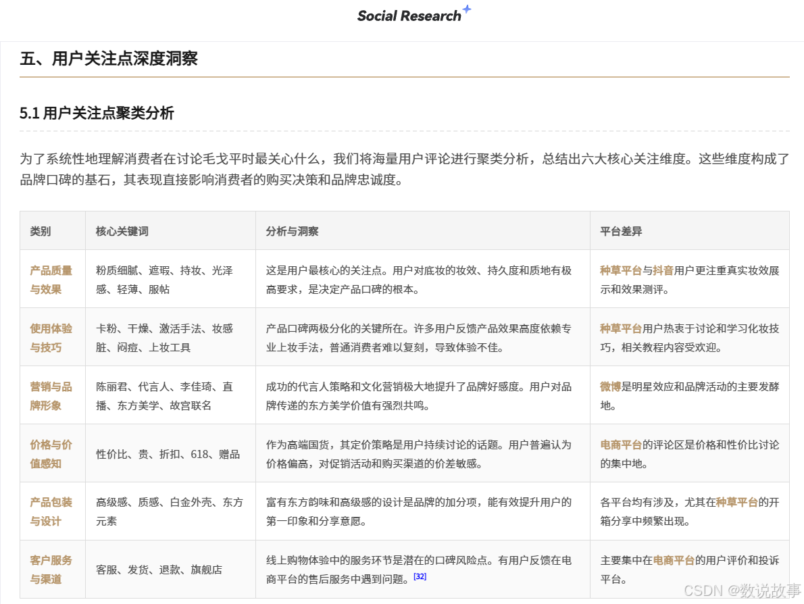The height and width of the screenshot is (604, 804).
Task: Click insight text 成功的代言人策略和文化营销
Action: [x=418, y=395]
